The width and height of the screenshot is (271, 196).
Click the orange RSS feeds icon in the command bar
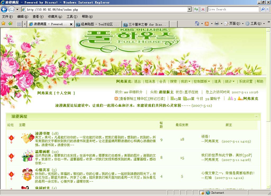point(207,24)
